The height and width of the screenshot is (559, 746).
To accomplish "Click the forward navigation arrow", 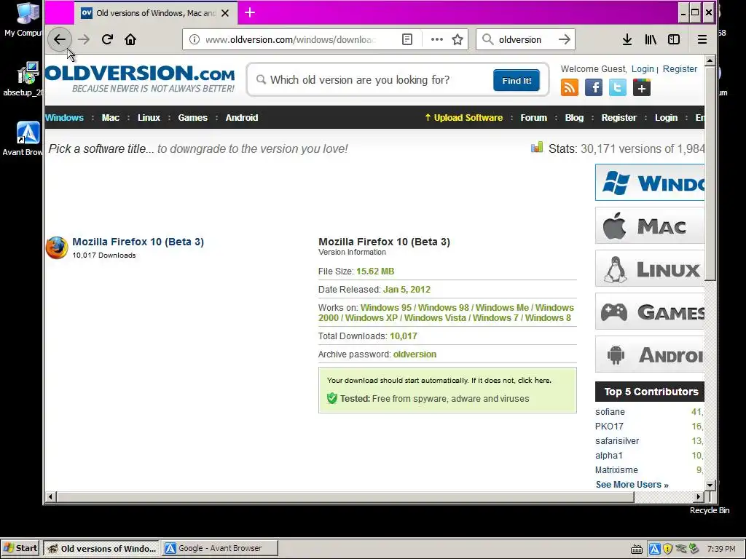I will tap(84, 39).
